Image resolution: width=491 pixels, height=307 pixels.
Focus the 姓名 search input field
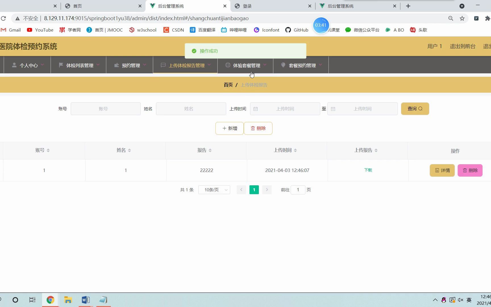point(191,109)
